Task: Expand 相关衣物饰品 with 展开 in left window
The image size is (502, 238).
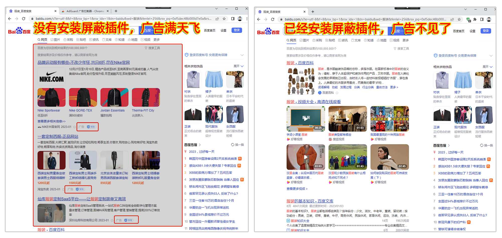Action: coord(238,66)
